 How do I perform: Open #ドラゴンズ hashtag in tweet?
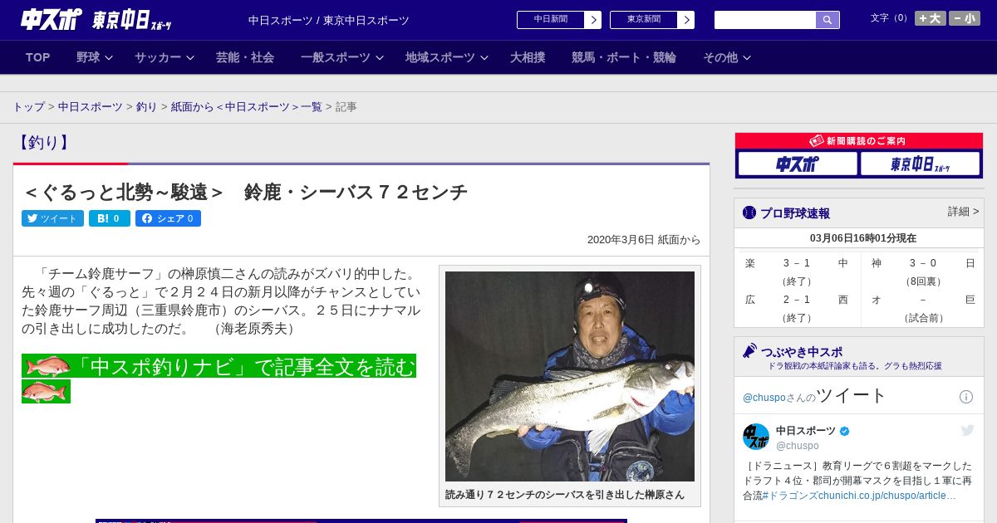789,496
